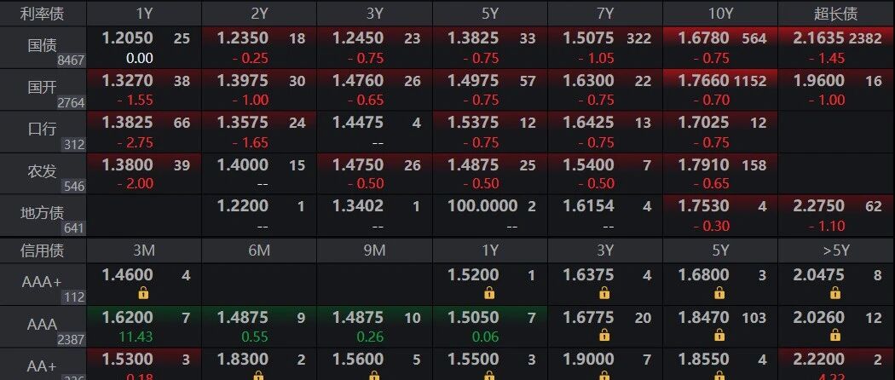
Task: Select the 超长债 column header
Action: pyautogui.click(x=836, y=14)
